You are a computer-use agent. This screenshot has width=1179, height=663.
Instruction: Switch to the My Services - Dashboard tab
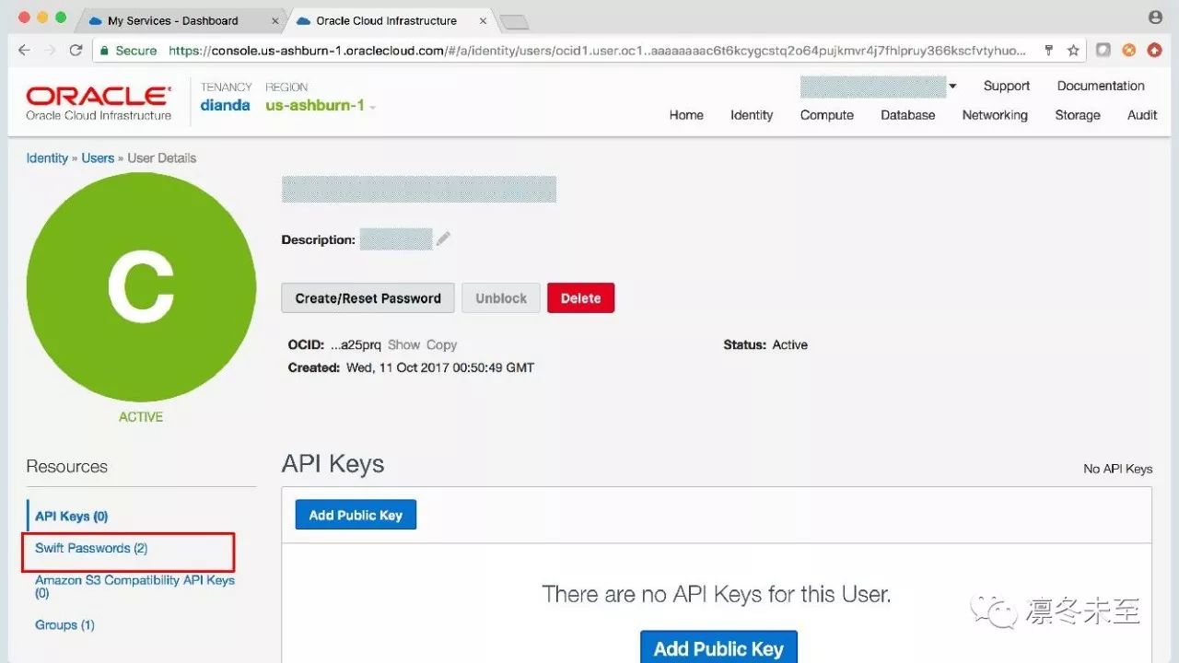(173, 20)
